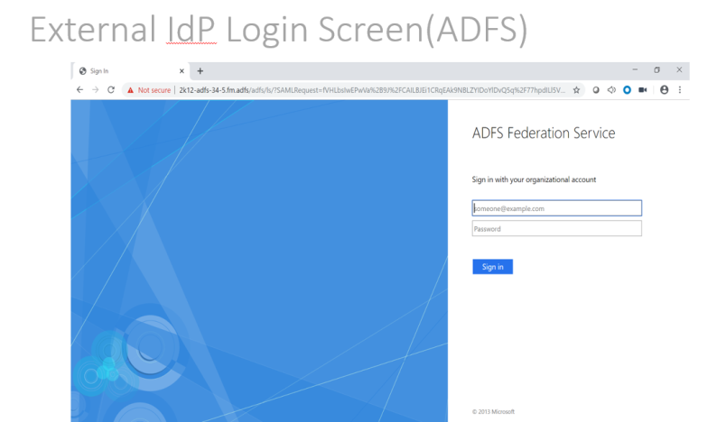The height and width of the screenshot is (422, 717).
Task: Open the Chrome three-dot menu
Action: click(679, 90)
